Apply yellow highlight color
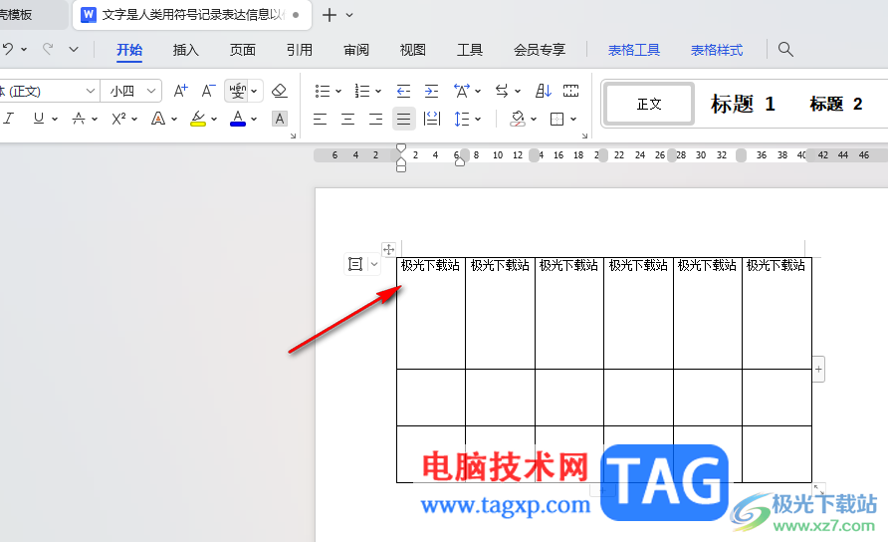Screen dimensions: 888x542 click(x=198, y=119)
